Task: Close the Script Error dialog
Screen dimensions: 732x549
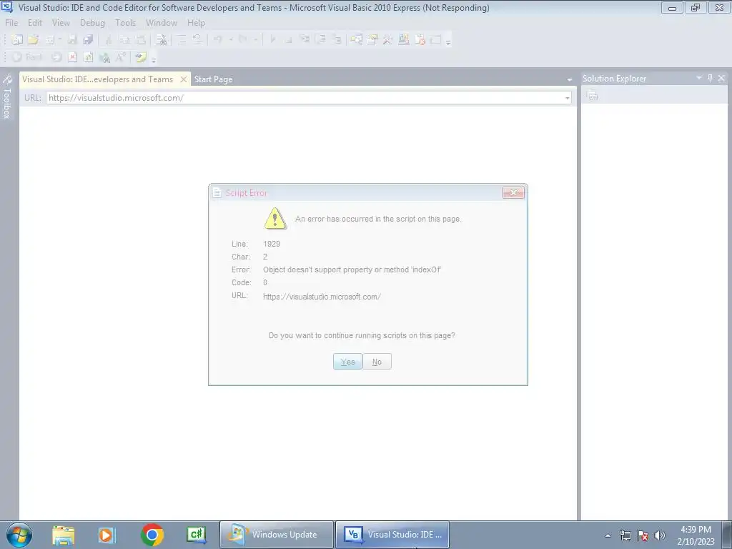Action: [x=513, y=192]
